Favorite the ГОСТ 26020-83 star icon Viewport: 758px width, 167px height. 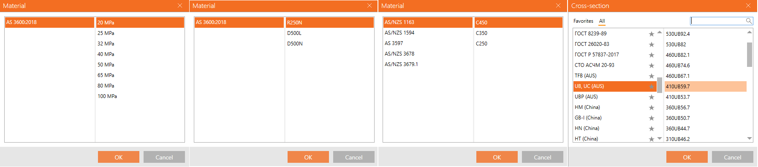(651, 44)
